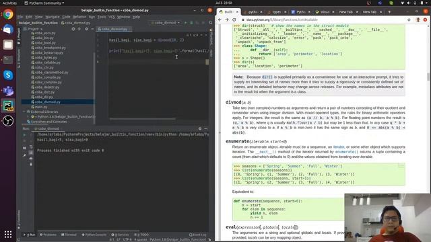Image resolution: width=431 pixels, height=242 pixels.
Task: Open Project panel settings gear
Action: [86, 29]
